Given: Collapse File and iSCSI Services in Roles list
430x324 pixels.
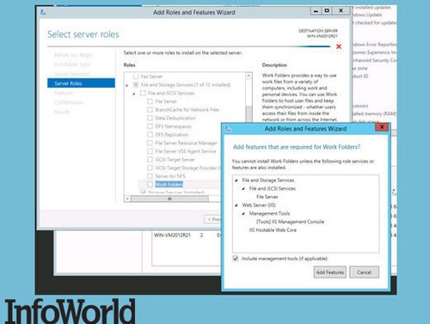Looking at the screenshot, I should pos(134,94).
